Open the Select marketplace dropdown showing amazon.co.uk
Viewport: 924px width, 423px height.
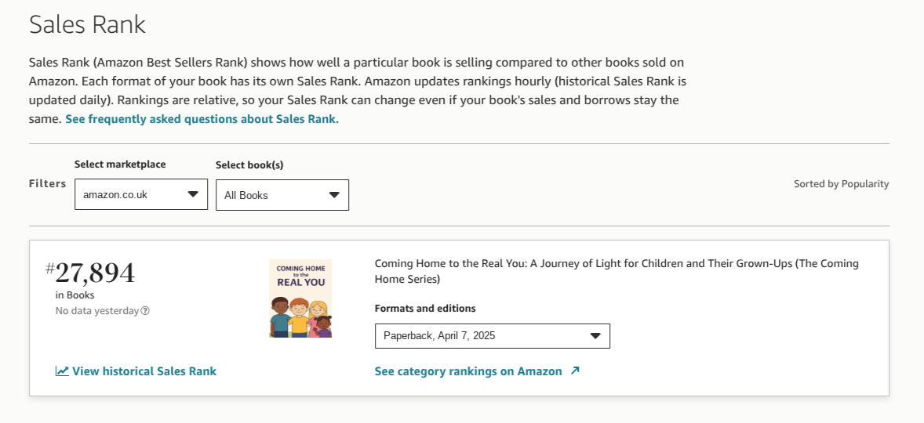140,195
